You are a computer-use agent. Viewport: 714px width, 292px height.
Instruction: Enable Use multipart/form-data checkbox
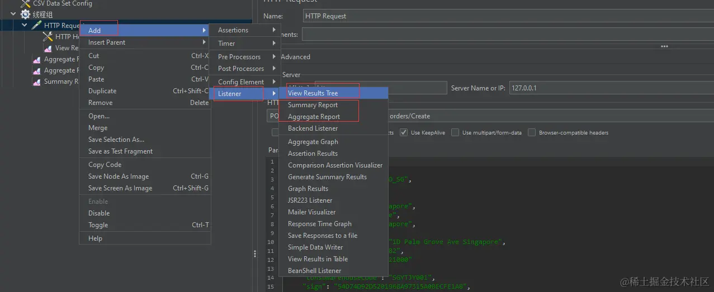click(x=455, y=133)
